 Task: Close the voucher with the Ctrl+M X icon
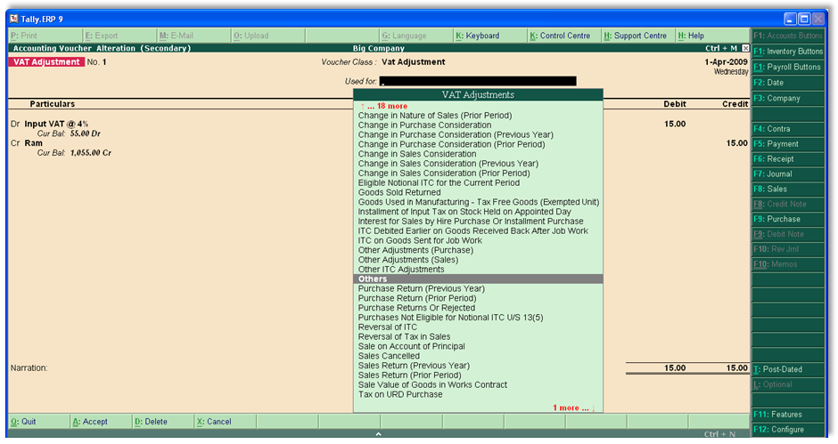click(745, 48)
